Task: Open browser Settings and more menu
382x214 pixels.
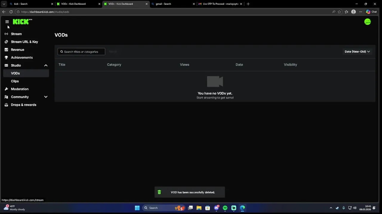Action: 361,12
